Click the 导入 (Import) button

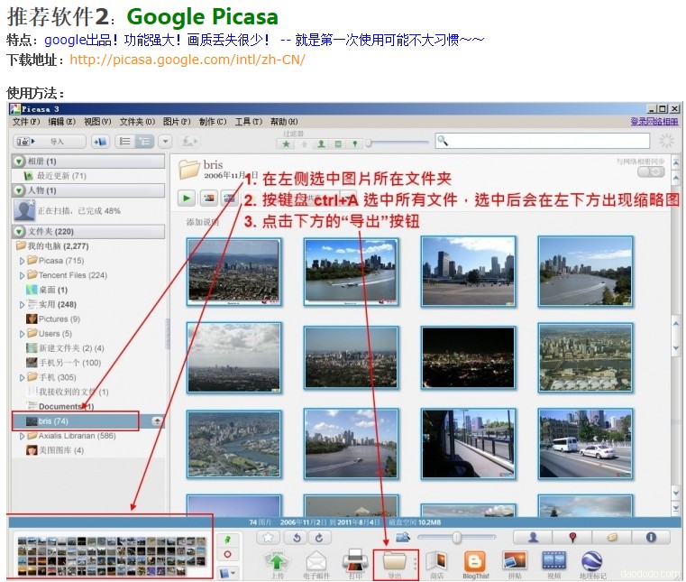50,142
